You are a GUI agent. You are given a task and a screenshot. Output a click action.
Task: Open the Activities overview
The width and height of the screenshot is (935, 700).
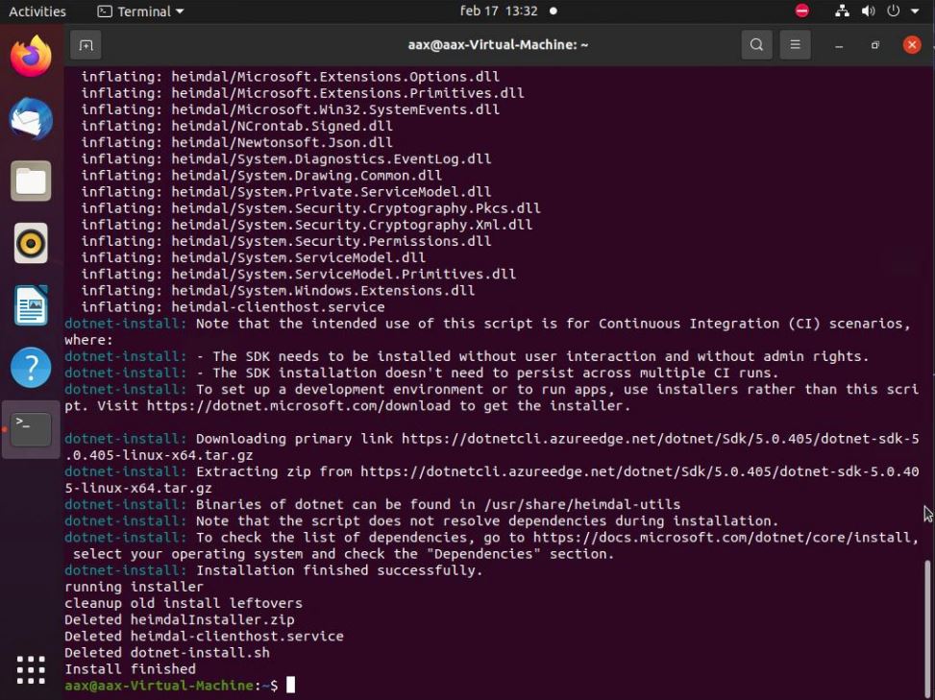coord(37,12)
